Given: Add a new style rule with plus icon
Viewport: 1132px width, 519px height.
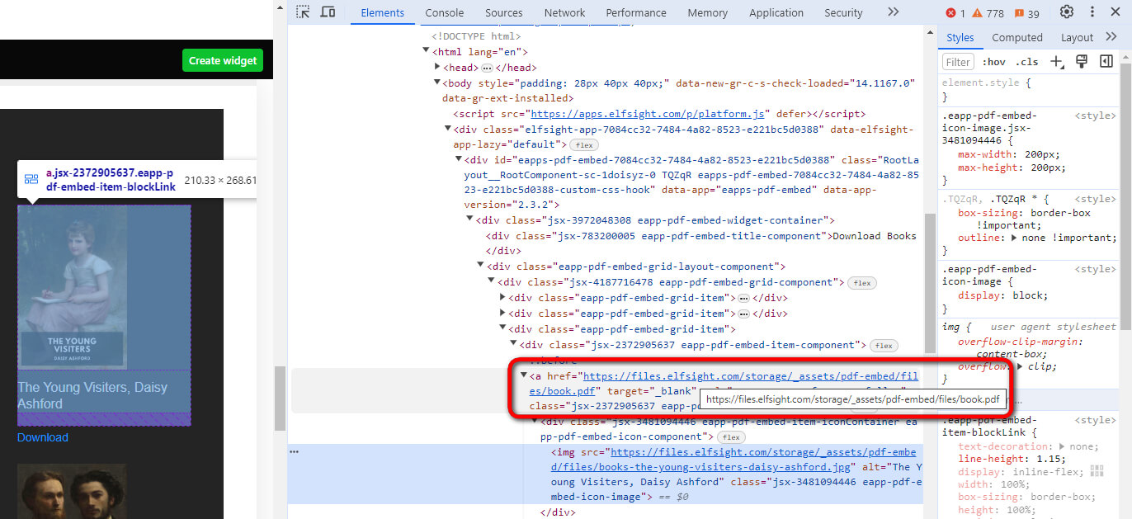Looking at the screenshot, I should 1056,62.
